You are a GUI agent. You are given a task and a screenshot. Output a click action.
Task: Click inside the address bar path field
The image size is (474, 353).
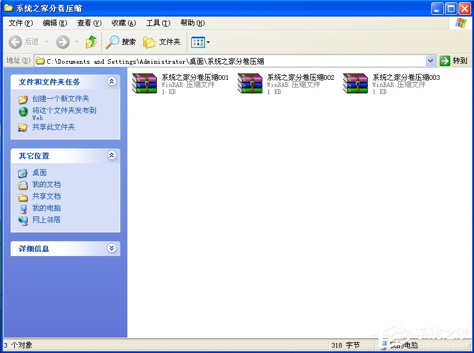[x=237, y=60]
